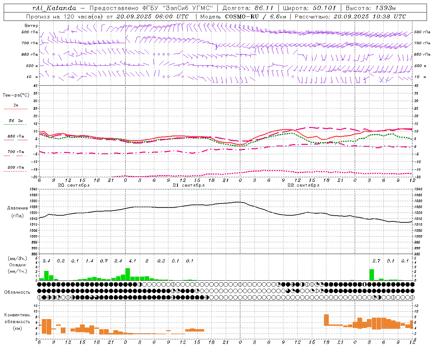The width and height of the screenshot is (432, 345).
Task: Click the (мм/3ч.) unit label
Action: tap(17, 259)
